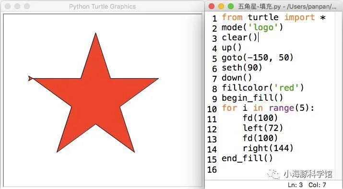This screenshot has width=343, height=189.
Task: Click the left(72) code line
Action: (x=263, y=128)
